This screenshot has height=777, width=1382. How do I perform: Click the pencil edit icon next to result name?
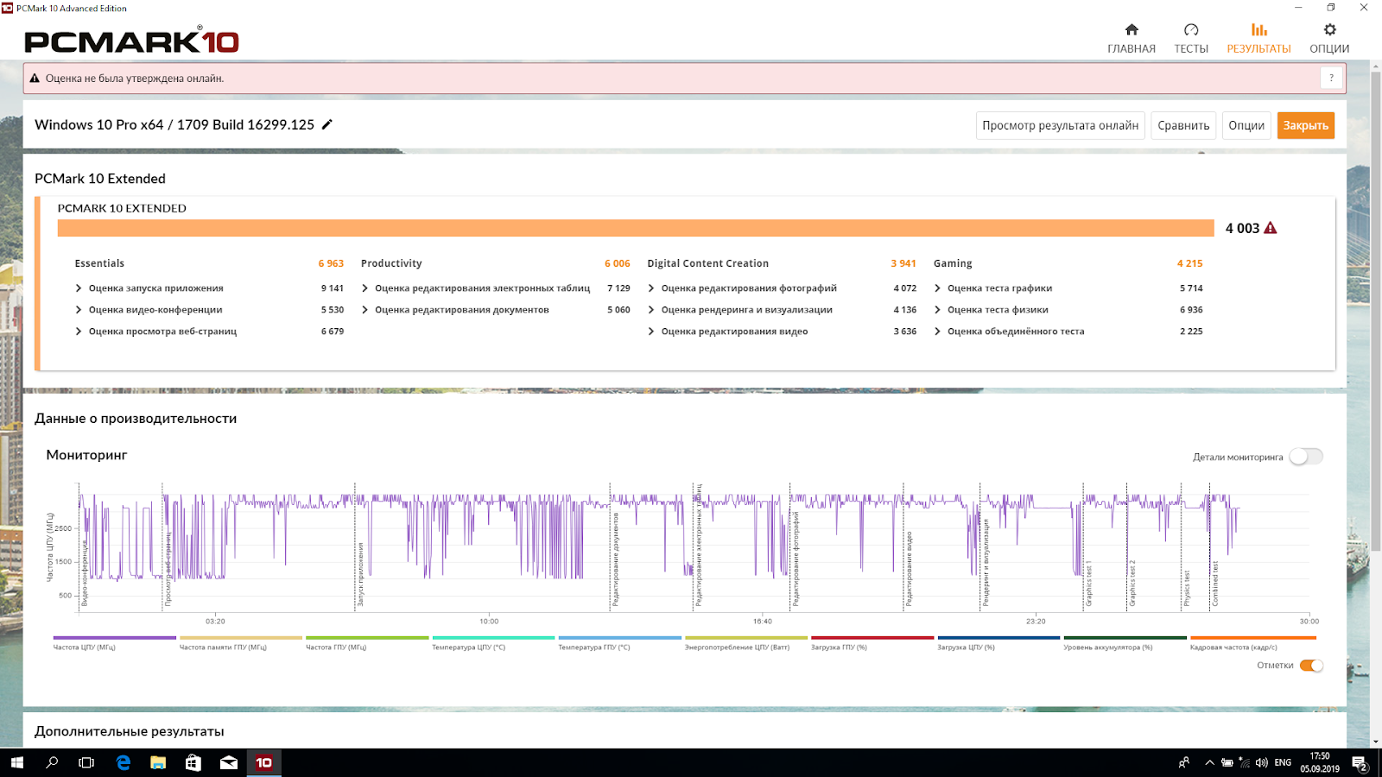click(326, 124)
